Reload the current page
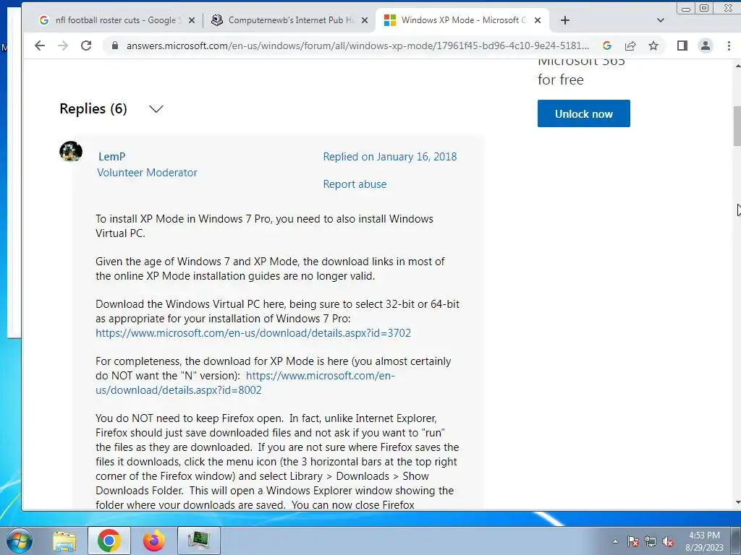 click(x=86, y=46)
